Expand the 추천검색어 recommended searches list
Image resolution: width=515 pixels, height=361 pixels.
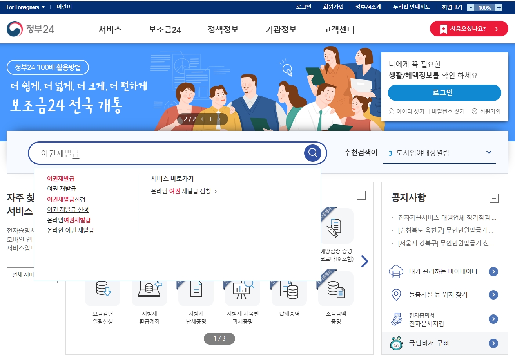coord(488,152)
